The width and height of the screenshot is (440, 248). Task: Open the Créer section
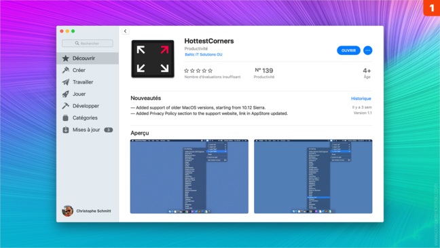tap(88, 70)
